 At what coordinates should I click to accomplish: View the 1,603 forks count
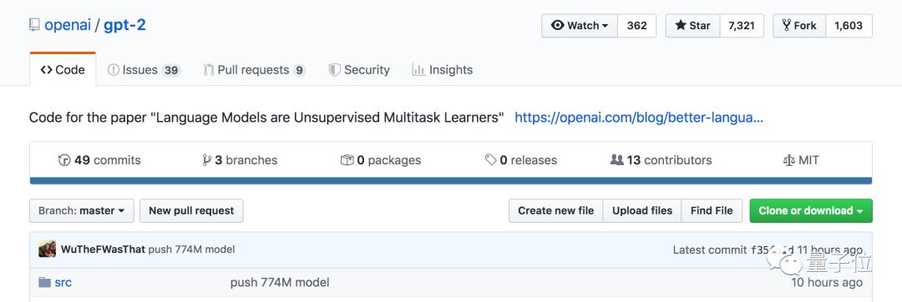pyautogui.click(x=849, y=26)
